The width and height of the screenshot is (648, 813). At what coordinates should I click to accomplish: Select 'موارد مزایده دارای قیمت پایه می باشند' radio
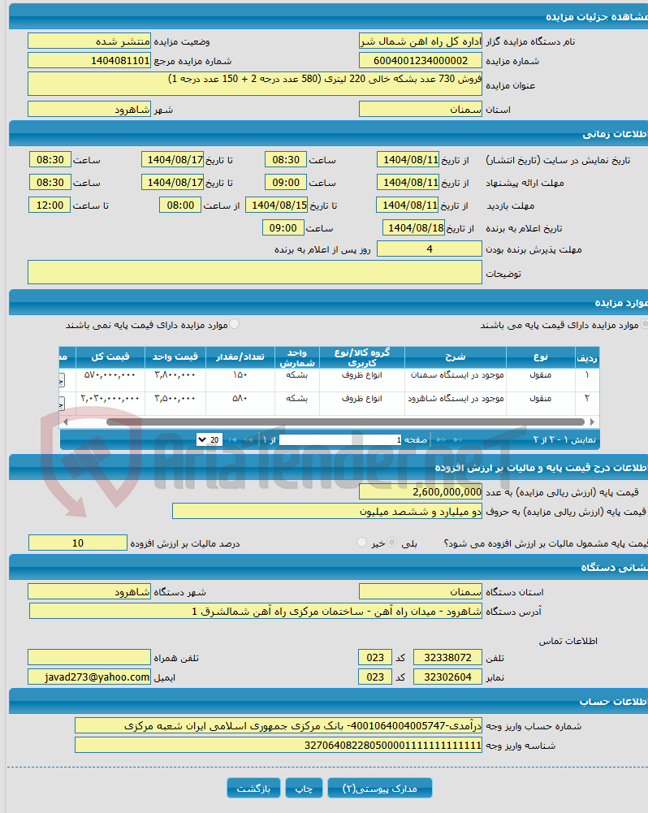(645, 324)
